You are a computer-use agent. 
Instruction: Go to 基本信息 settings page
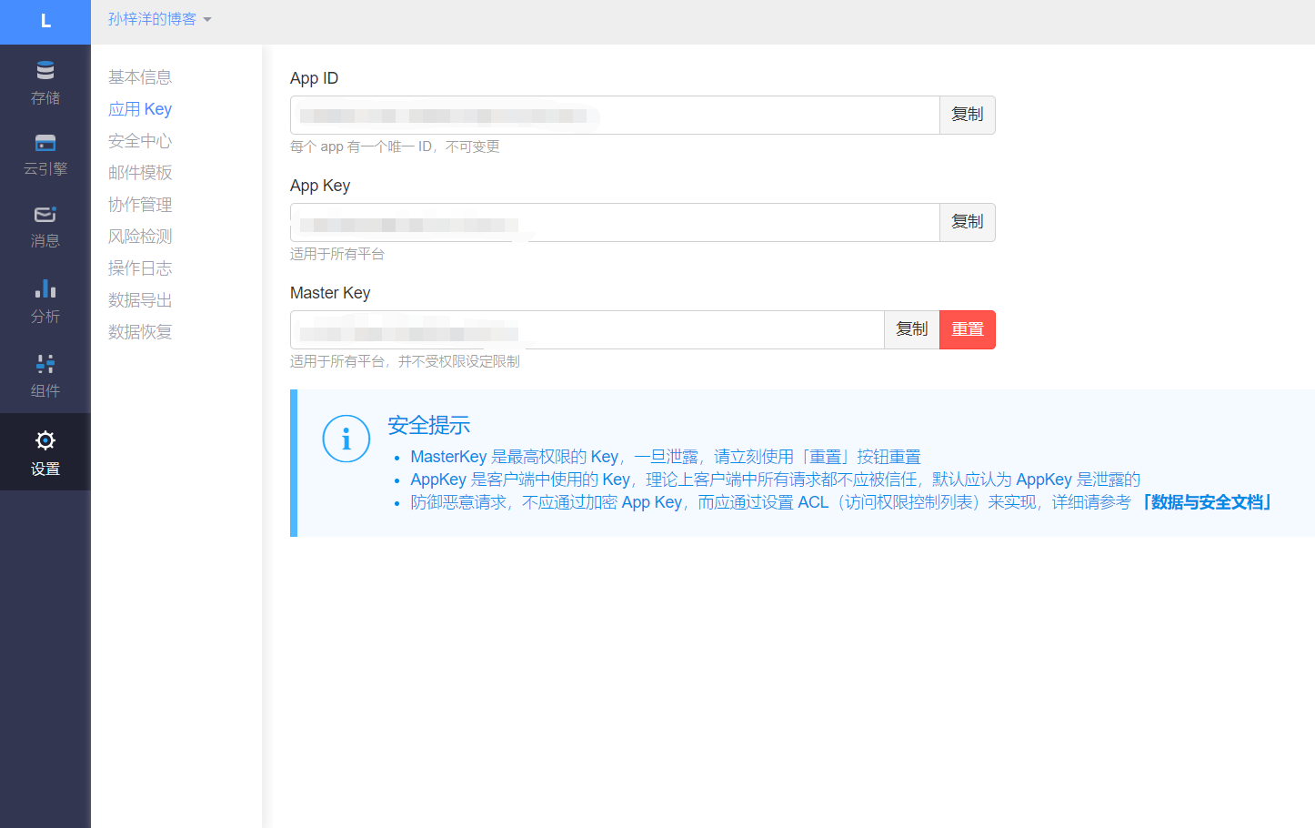point(140,77)
